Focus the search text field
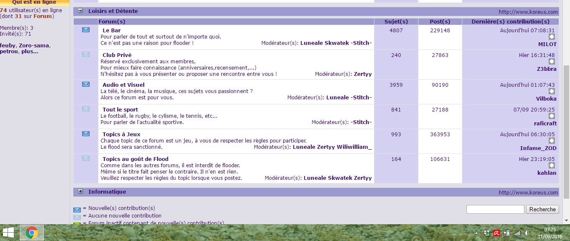 [495, 209]
